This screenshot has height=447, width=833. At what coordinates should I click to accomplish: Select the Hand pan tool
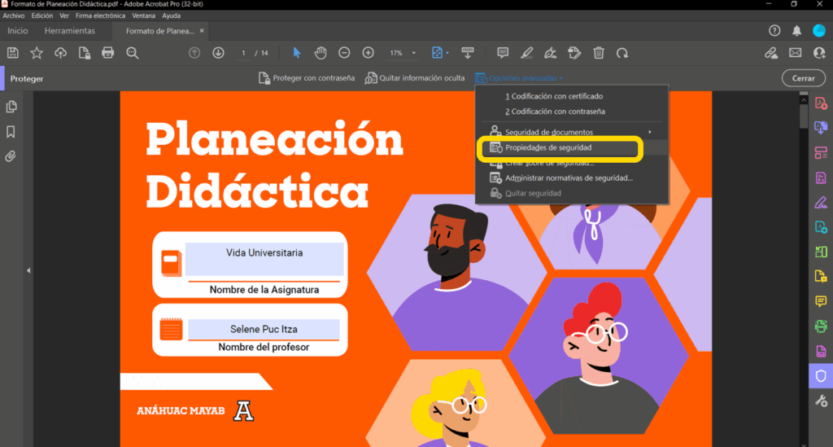click(321, 53)
